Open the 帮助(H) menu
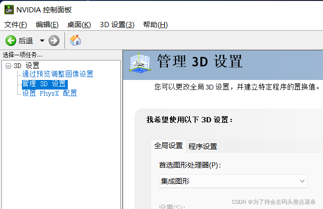The height and width of the screenshot is (209, 323). (156, 25)
